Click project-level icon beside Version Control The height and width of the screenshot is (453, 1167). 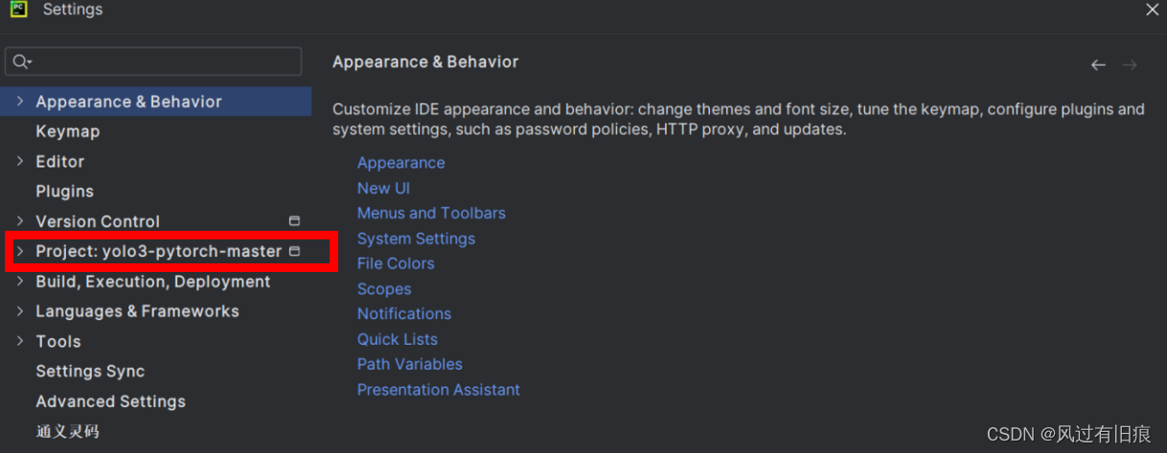coord(295,221)
